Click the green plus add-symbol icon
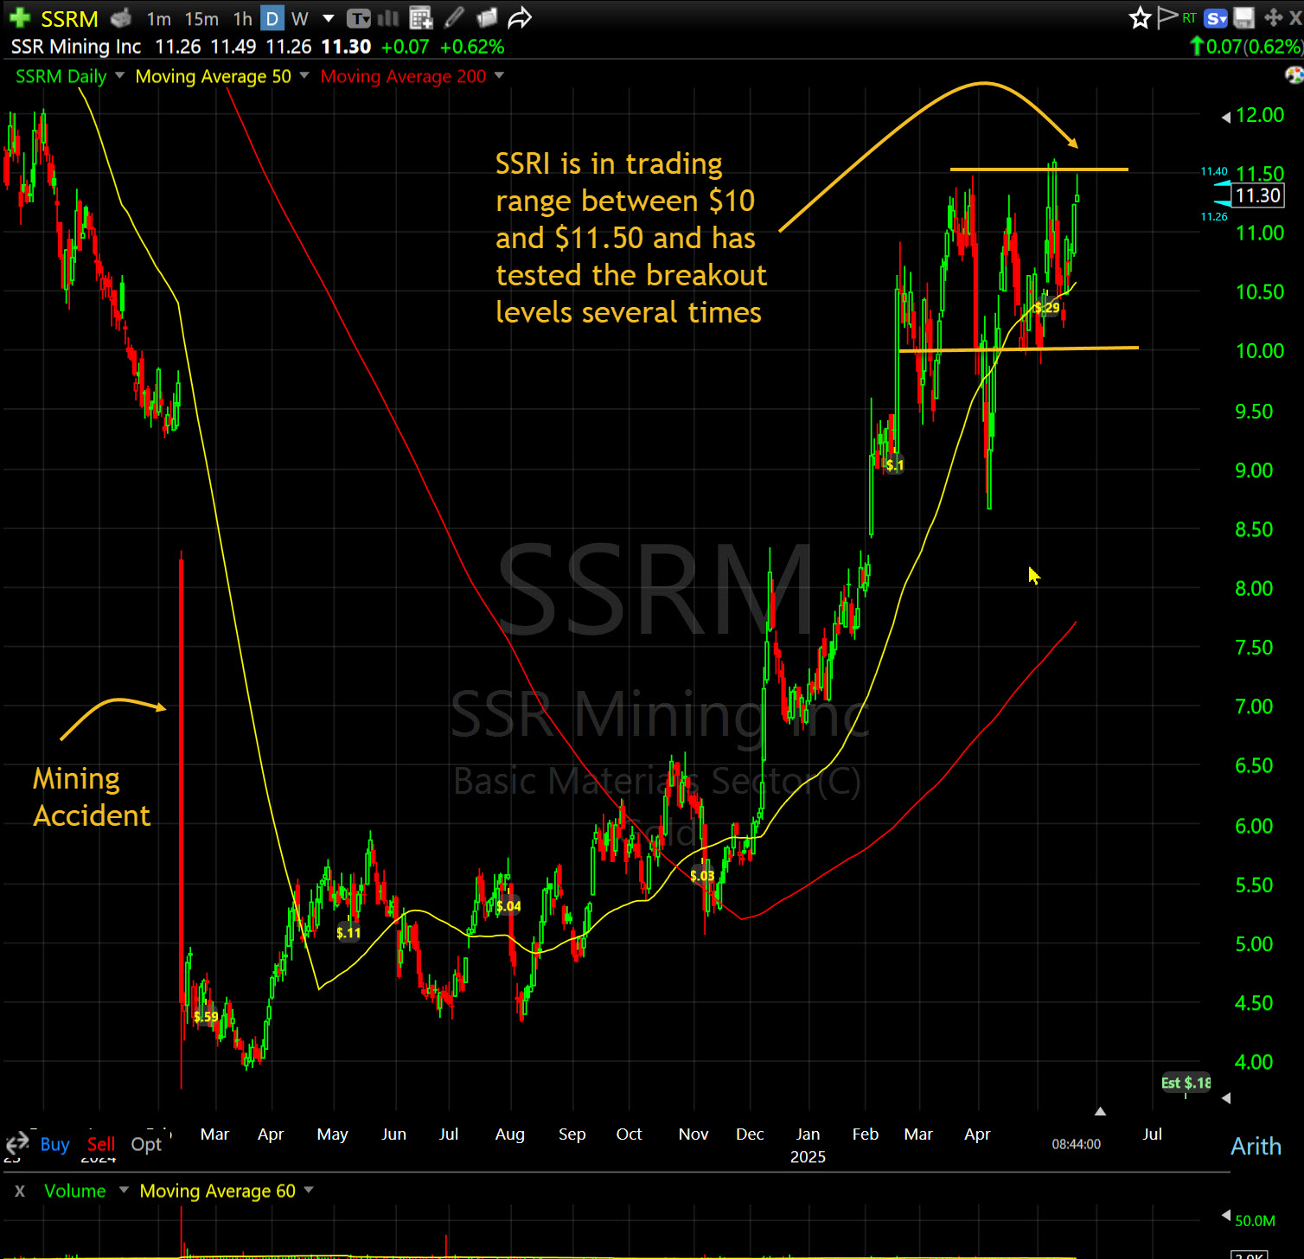Screen dimensions: 1304x1259 20,18
